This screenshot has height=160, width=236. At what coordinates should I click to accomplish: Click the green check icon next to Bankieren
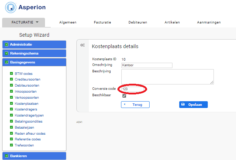point(6,156)
